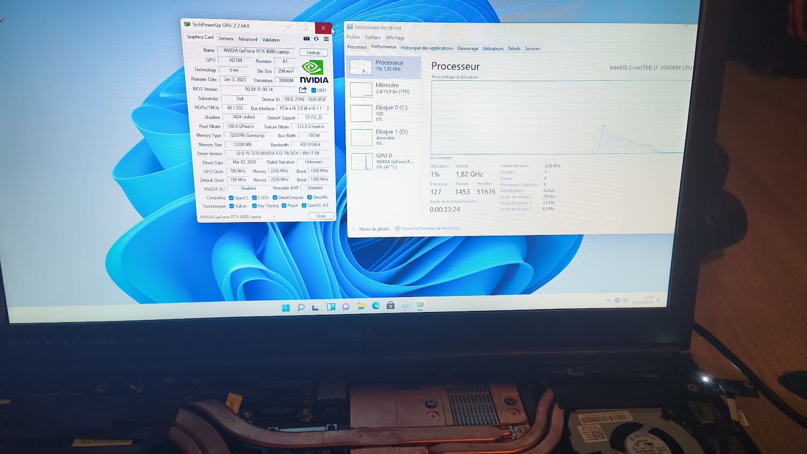Switch to the Advanced tab in GPU-Z
The width and height of the screenshot is (807, 454).
point(247,39)
